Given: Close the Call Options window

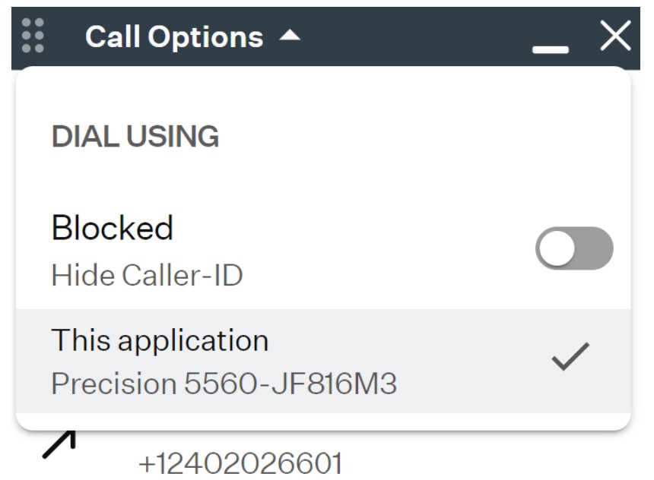Looking at the screenshot, I should coord(615,36).
